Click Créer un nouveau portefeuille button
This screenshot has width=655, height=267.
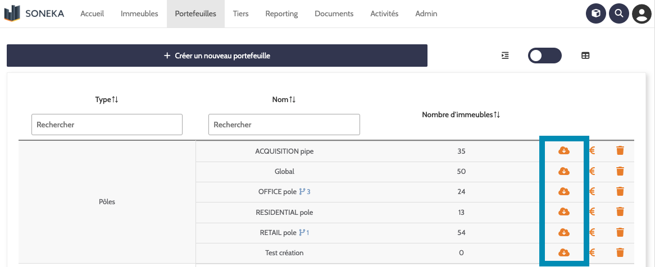(x=217, y=56)
